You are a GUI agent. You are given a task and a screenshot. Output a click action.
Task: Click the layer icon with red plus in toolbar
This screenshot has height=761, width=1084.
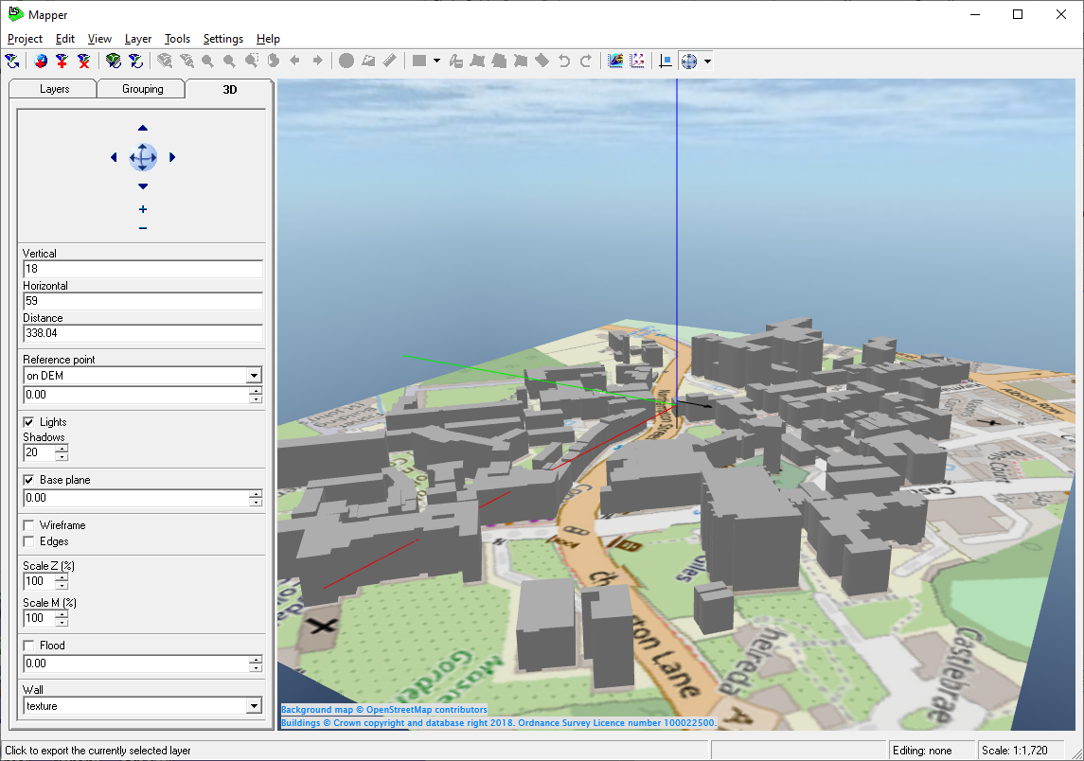pyautogui.click(x=62, y=62)
